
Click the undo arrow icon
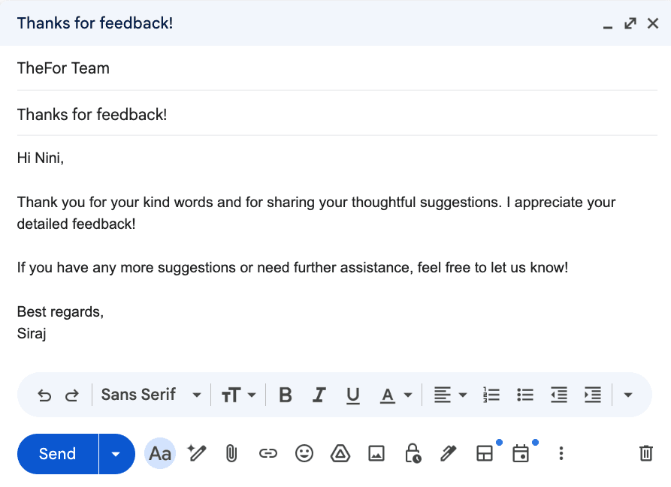[44, 395]
